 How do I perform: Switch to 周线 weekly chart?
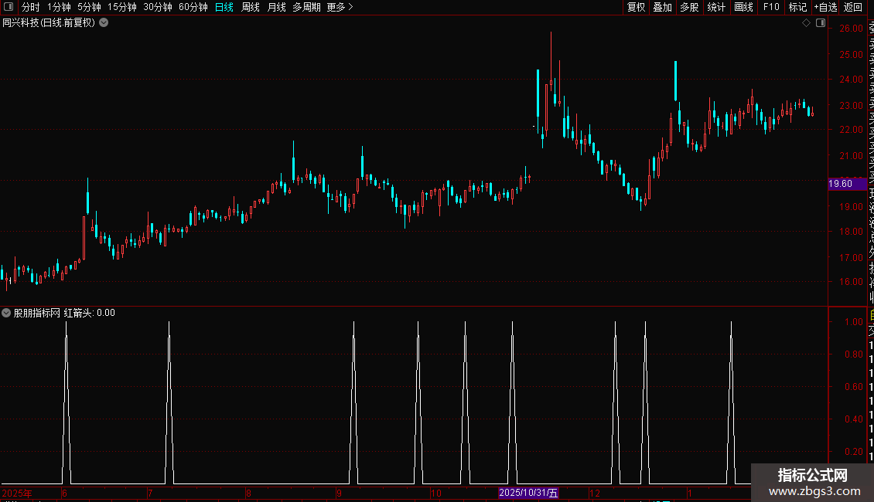pyautogui.click(x=251, y=7)
